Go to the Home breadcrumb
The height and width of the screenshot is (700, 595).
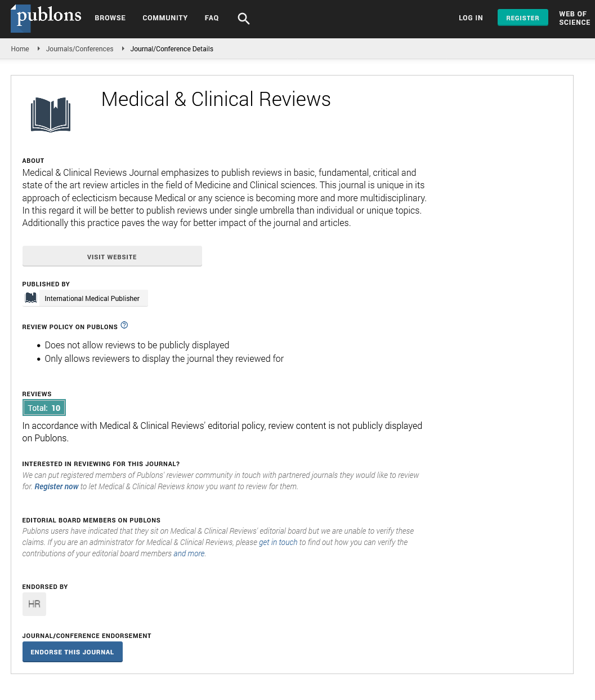coord(20,49)
